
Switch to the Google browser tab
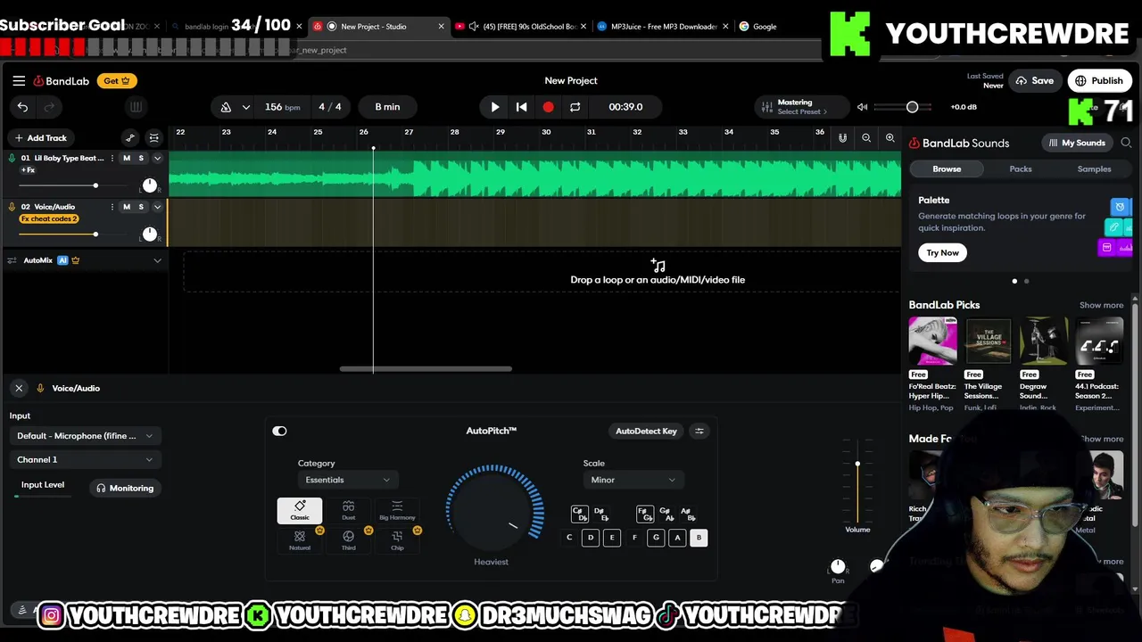[x=765, y=26]
